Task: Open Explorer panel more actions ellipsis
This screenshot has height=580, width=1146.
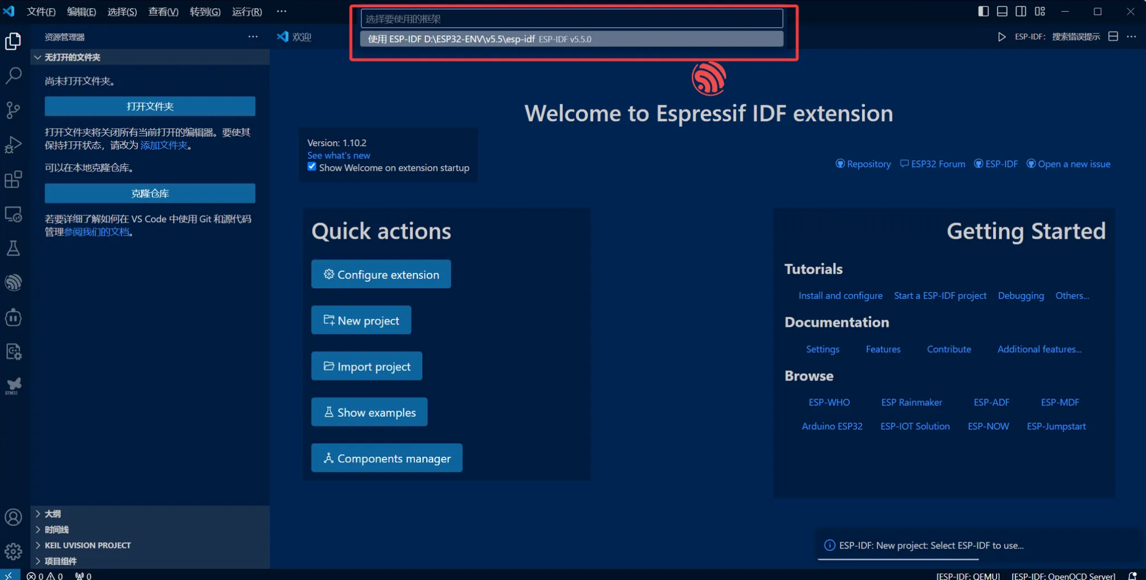Action: coord(253,37)
